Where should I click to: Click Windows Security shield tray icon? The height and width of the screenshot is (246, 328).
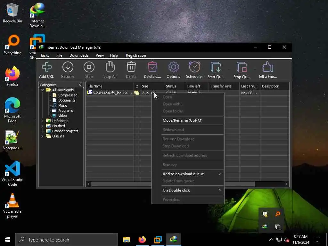[x=265, y=214]
